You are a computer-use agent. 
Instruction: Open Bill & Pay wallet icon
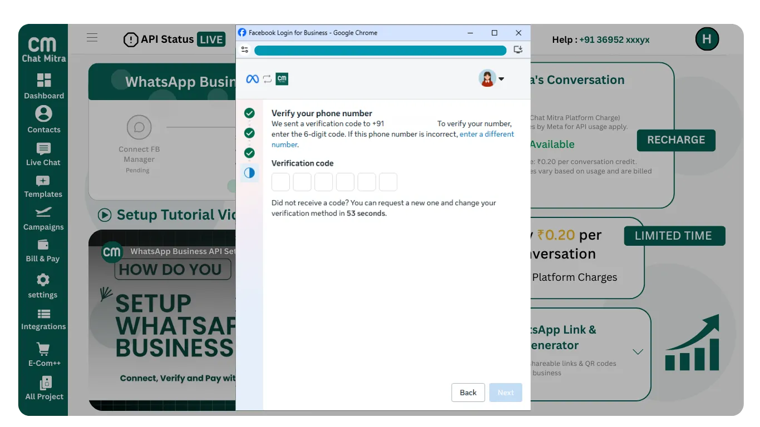pos(43,245)
